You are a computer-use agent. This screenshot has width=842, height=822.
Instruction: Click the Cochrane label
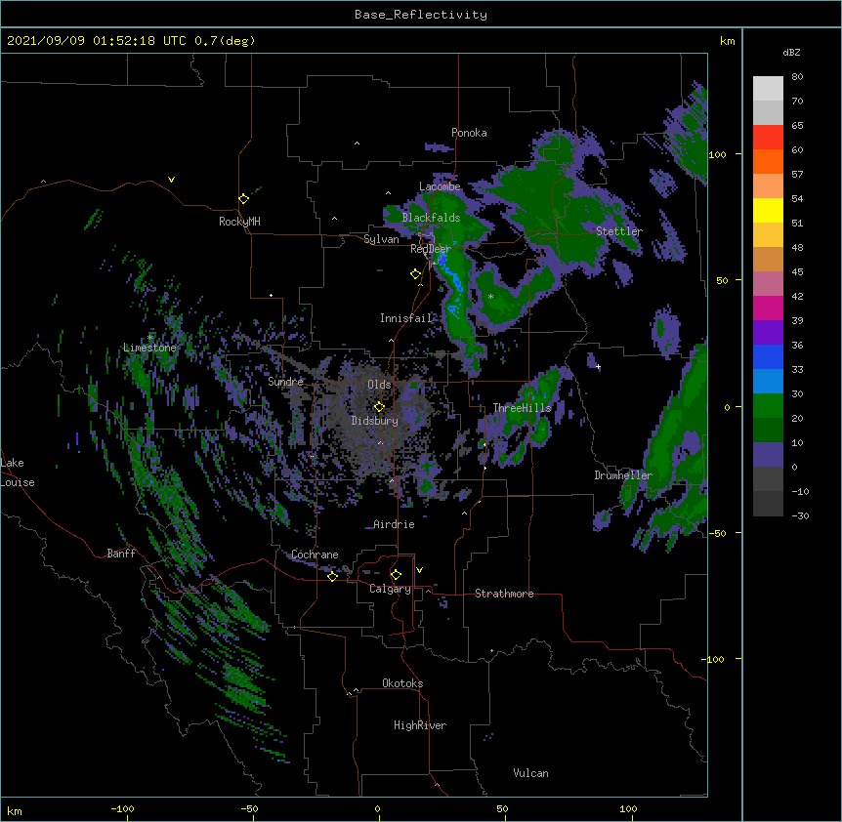tap(315, 555)
